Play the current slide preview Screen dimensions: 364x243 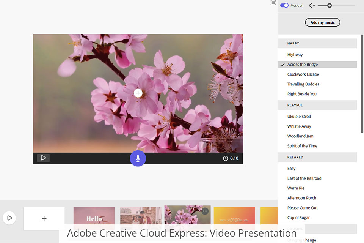point(43,158)
